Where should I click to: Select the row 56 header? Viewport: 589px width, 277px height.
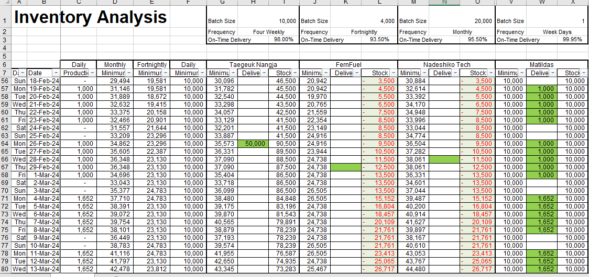click(6, 80)
